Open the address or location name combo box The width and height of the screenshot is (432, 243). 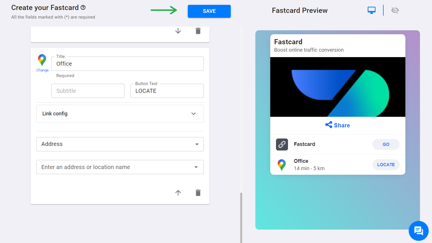120,167
